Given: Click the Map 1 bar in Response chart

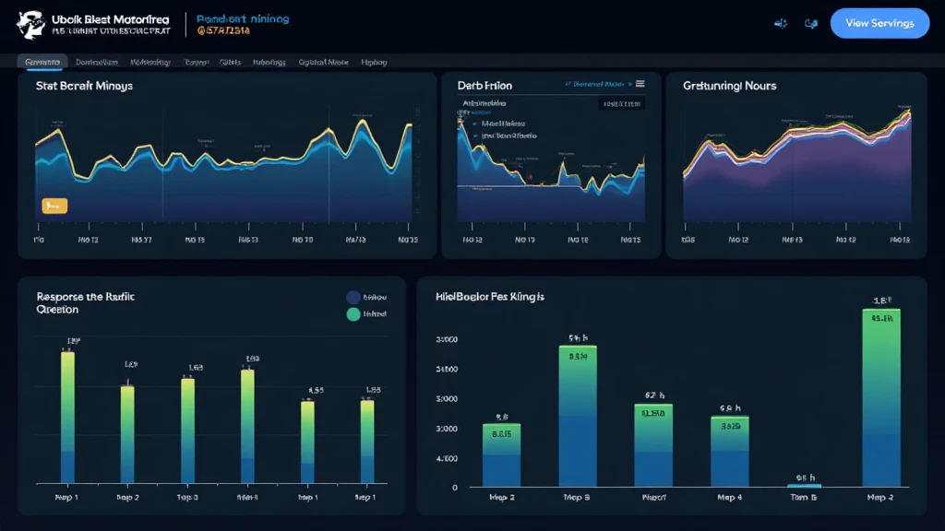Looking at the screenshot, I should pyautogui.click(x=67, y=417).
